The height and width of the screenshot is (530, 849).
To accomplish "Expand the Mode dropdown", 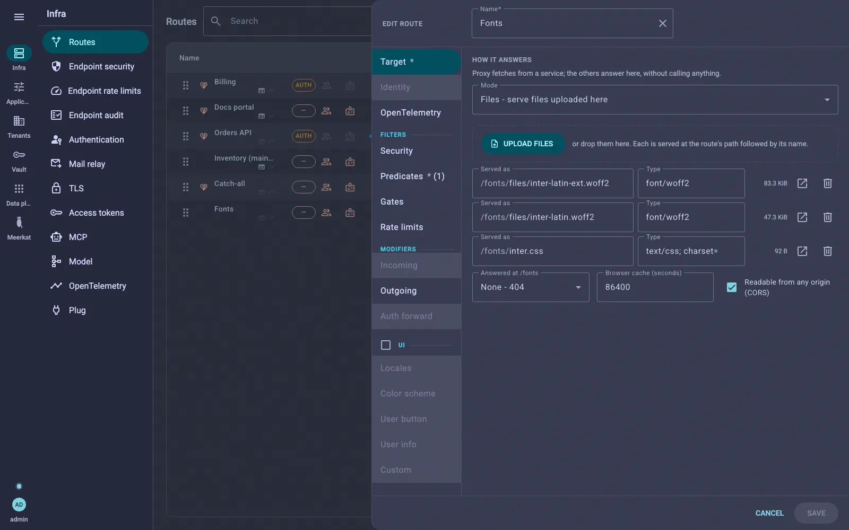I will click(x=655, y=100).
